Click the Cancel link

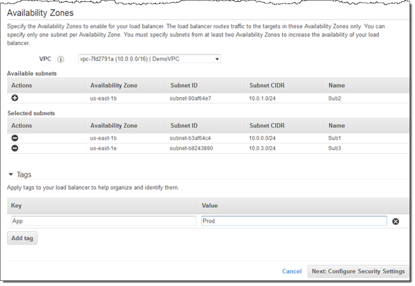coord(292,271)
